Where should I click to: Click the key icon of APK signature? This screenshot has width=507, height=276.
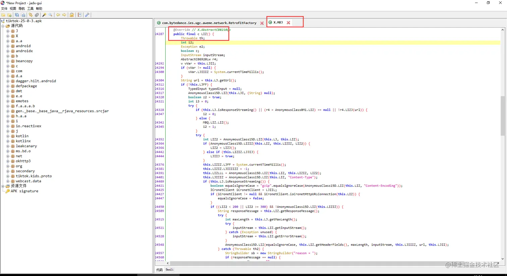[7, 191]
